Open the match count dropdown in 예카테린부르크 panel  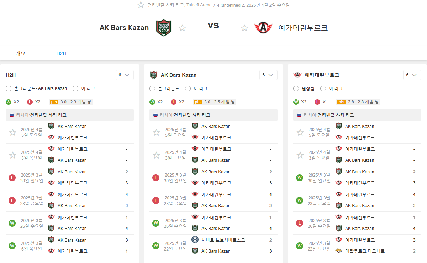click(412, 75)
